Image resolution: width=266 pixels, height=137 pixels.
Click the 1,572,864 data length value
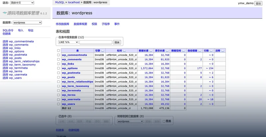[147, 68]
